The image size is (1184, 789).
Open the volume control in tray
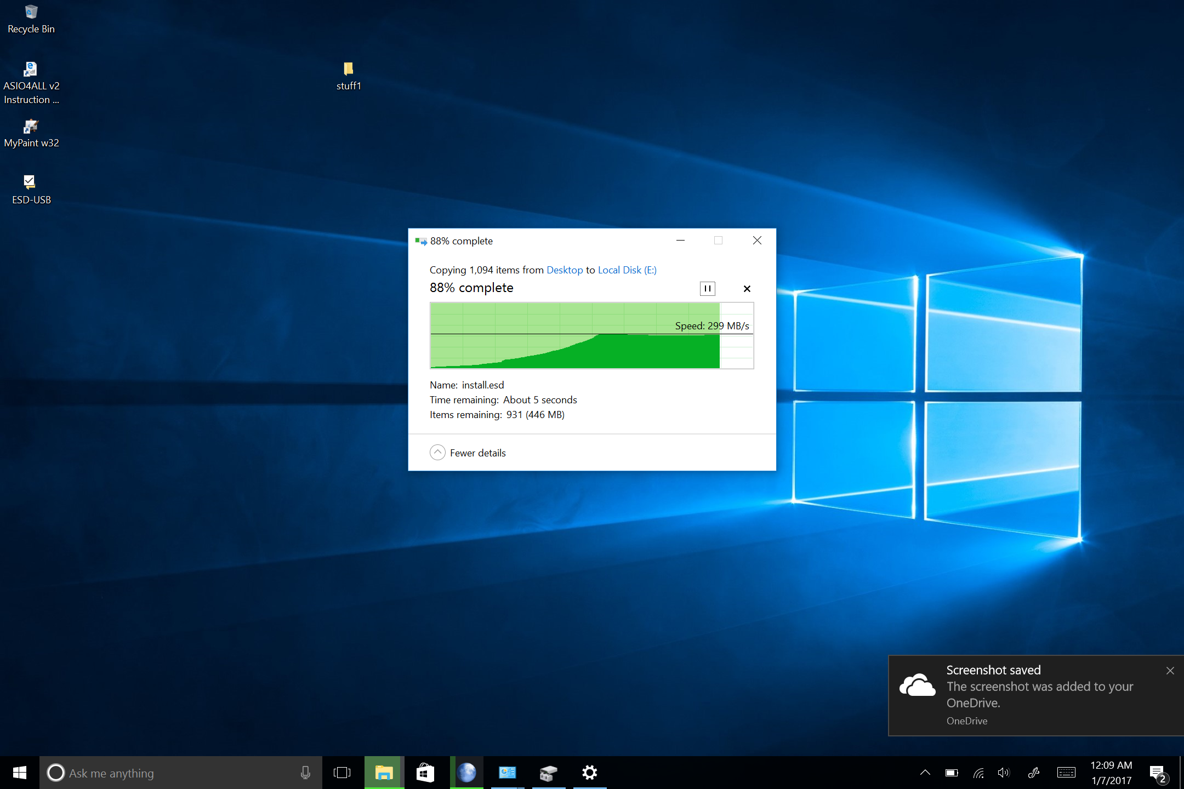point(1004,773)
